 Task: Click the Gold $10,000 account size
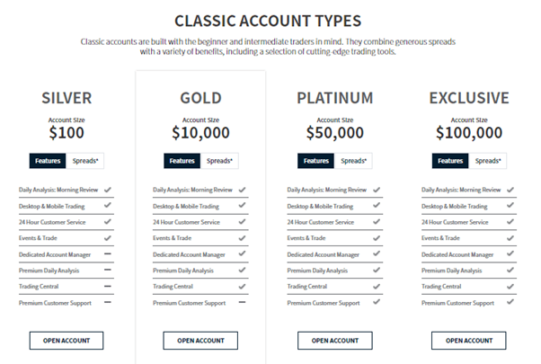(200, 133)
